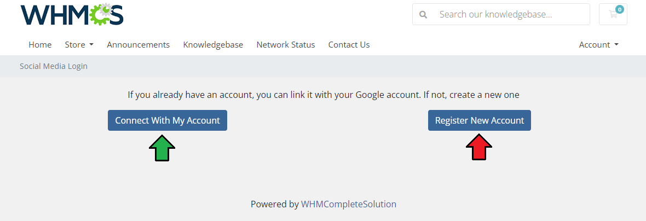The image size is (646, 221).
Task: Open the Contact Us page
Action: pyautogui.click(x=349, y=44)
